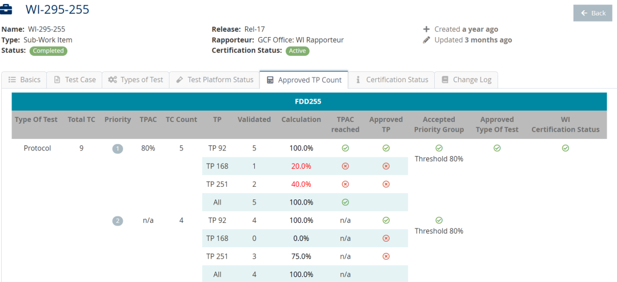Select the Test Platform Status tab
This screenshot has height=282, width=617.
214,80
